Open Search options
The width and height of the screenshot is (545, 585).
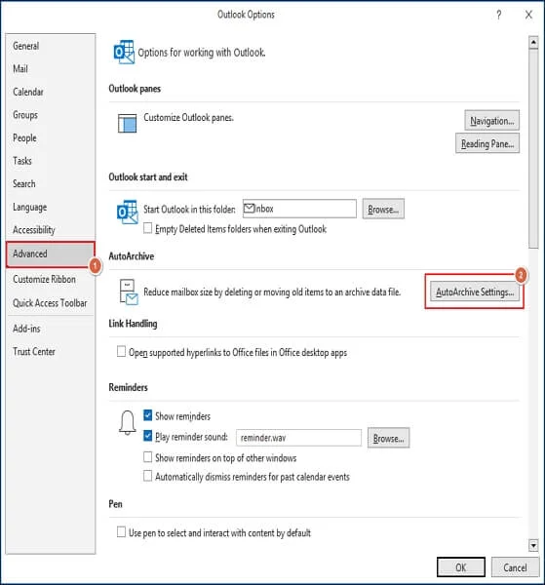coord(51,184)
